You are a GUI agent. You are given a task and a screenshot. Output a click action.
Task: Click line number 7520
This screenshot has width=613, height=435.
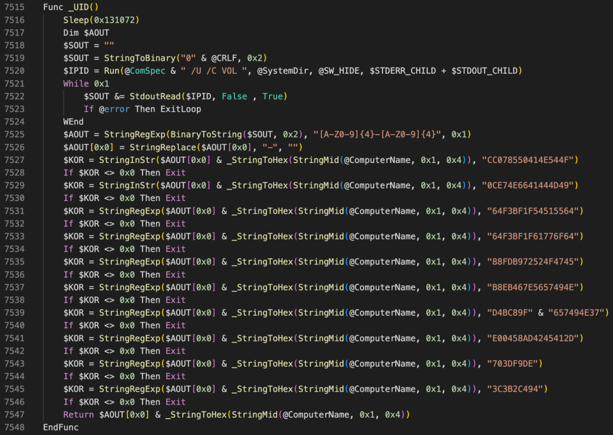pyautogui.click(x=14, y=71)
